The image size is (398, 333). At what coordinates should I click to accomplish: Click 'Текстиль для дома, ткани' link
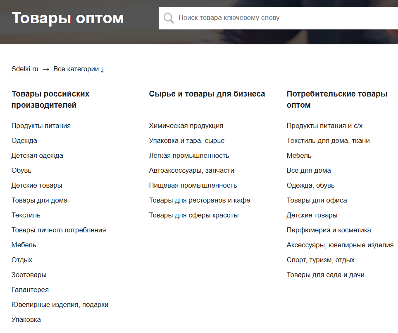(x=328, y=140)
